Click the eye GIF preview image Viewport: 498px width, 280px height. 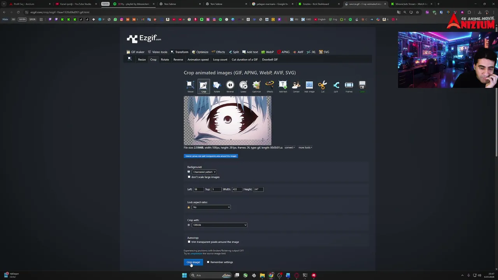228,121
